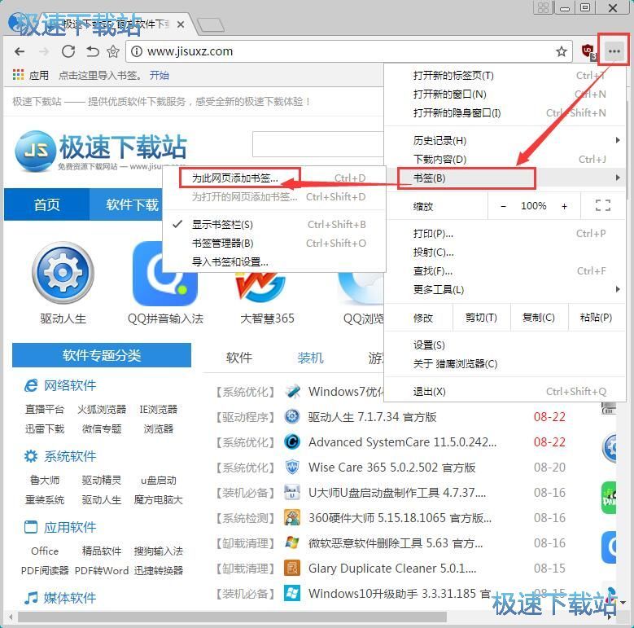
Task: Select 打开新的窗口(N) menu item
Action: (x=505, y=94)
